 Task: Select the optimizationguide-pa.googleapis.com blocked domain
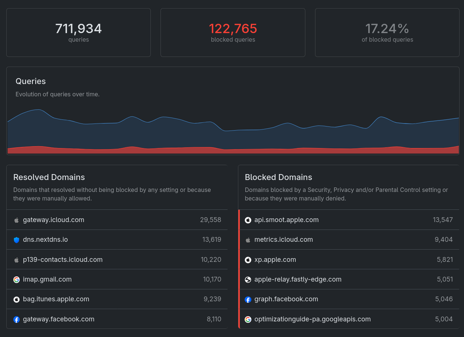313,319
